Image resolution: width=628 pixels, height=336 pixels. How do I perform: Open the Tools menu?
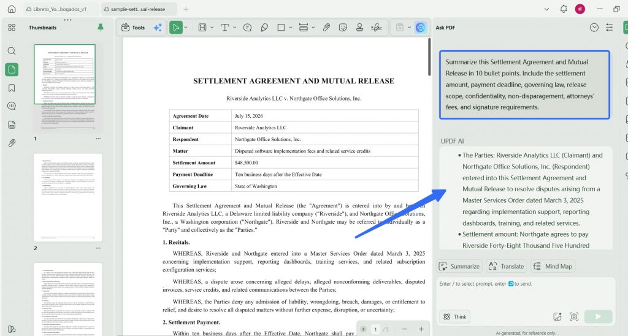[x=133, y=27]
